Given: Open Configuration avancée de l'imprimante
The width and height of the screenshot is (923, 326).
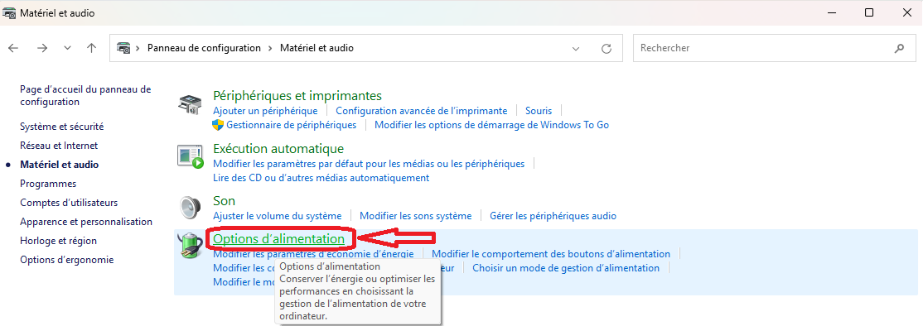Looking at the screenshot, I should pyautogui.click(x=422, y=110).
